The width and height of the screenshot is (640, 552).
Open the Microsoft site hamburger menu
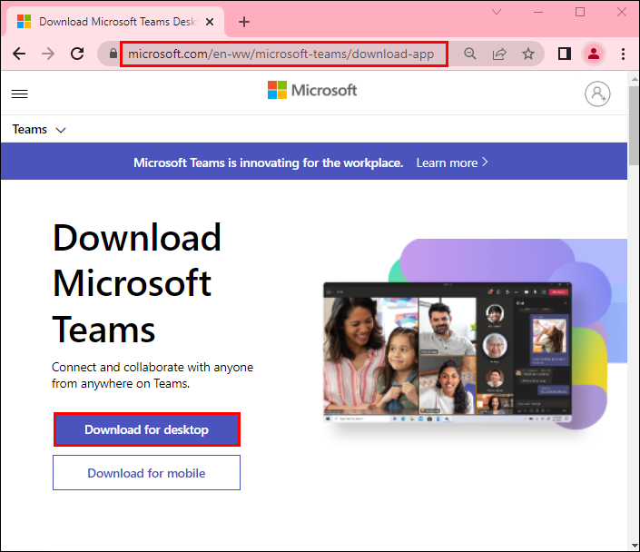(x=20, y=94)
